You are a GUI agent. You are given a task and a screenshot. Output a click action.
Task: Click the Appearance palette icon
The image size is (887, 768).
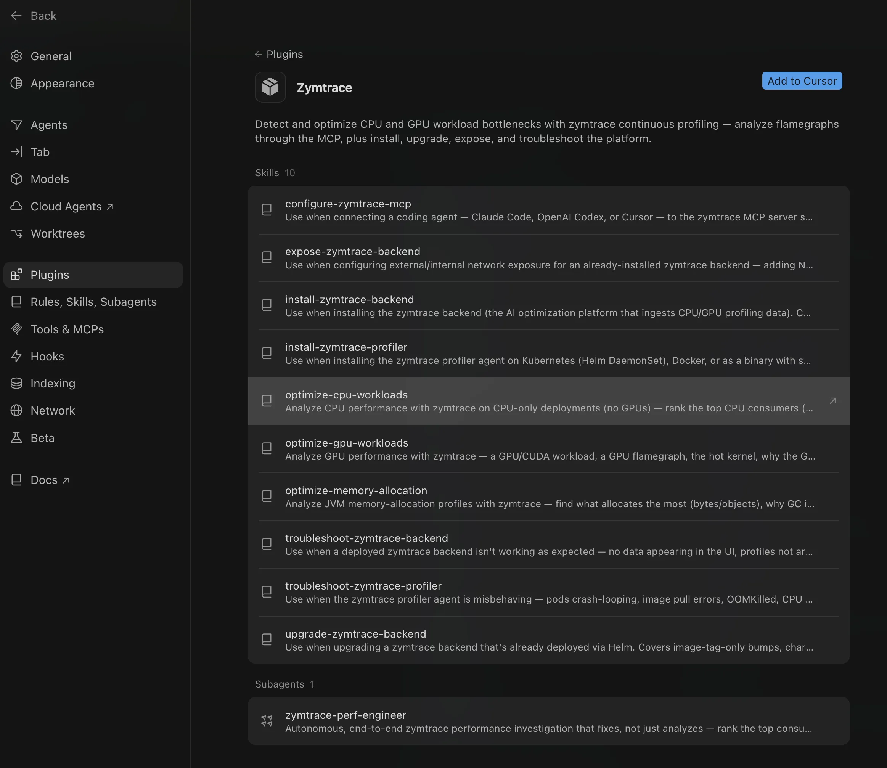coord(16,83)
